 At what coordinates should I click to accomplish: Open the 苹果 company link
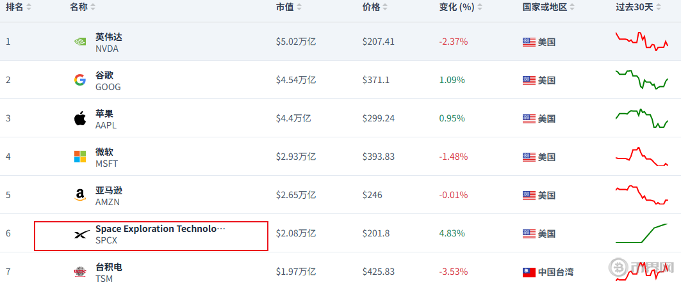coord(104,114)
